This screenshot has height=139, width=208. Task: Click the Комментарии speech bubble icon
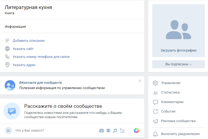coord(155,102)
